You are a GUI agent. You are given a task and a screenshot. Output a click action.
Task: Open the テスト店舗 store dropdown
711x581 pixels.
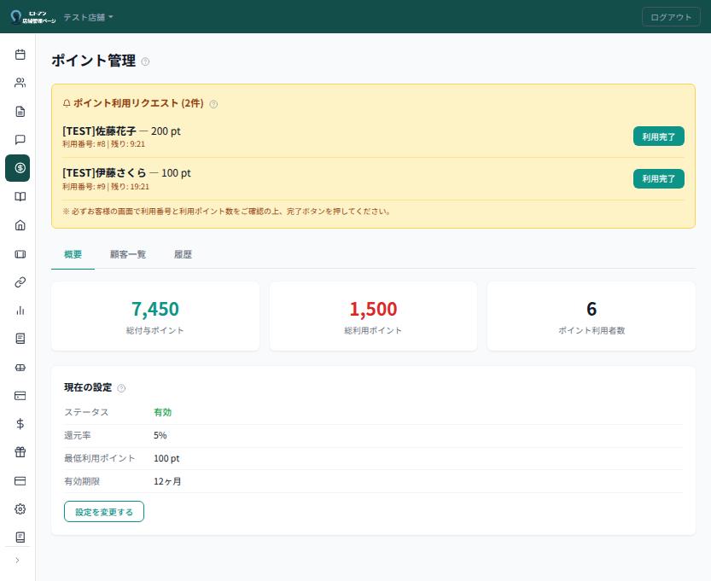click(x=88, y=17)
